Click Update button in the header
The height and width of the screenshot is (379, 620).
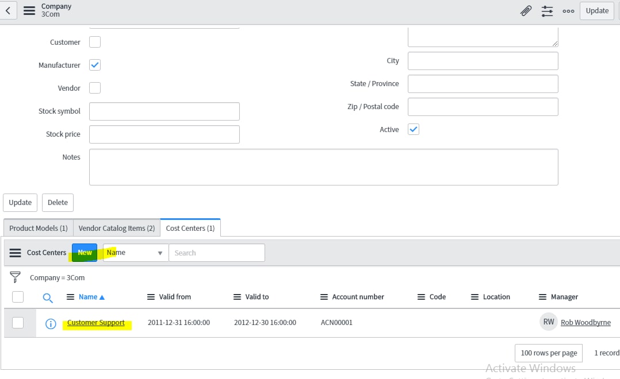point(597,11)
